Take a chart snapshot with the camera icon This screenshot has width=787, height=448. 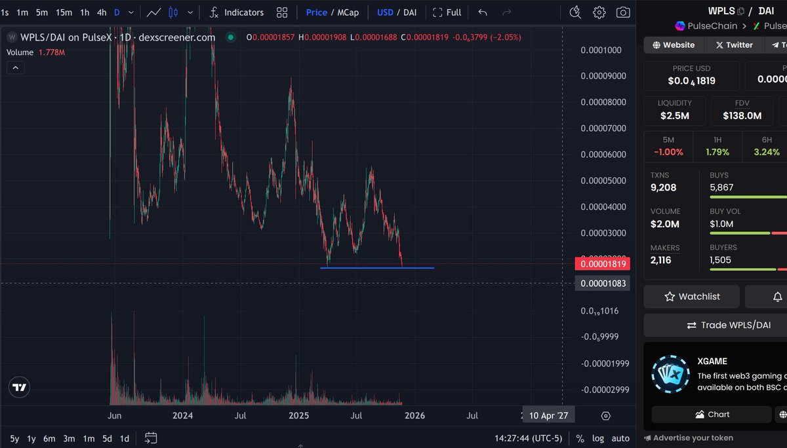click(622, 12)
